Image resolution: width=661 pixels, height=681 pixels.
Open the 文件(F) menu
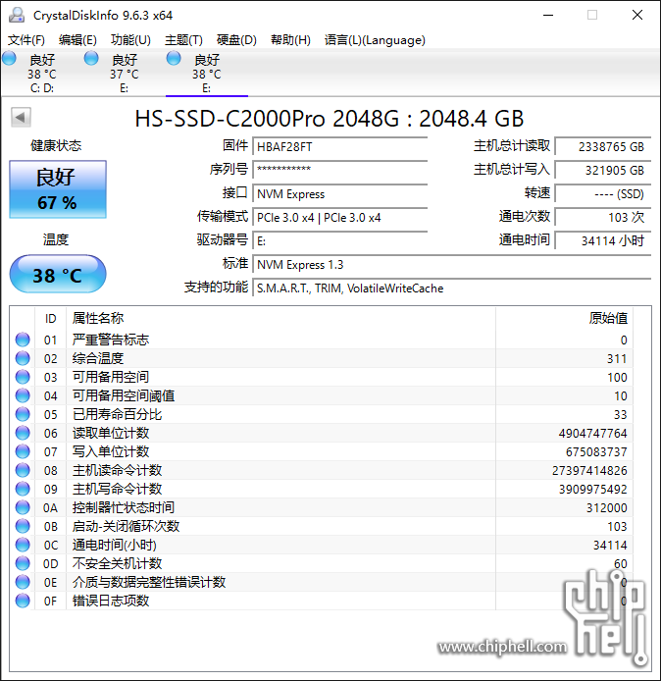tap(26, 40)
